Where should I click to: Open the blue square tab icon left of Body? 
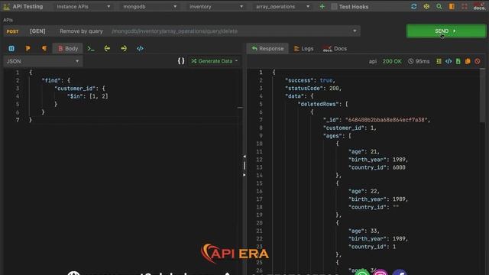11,48
